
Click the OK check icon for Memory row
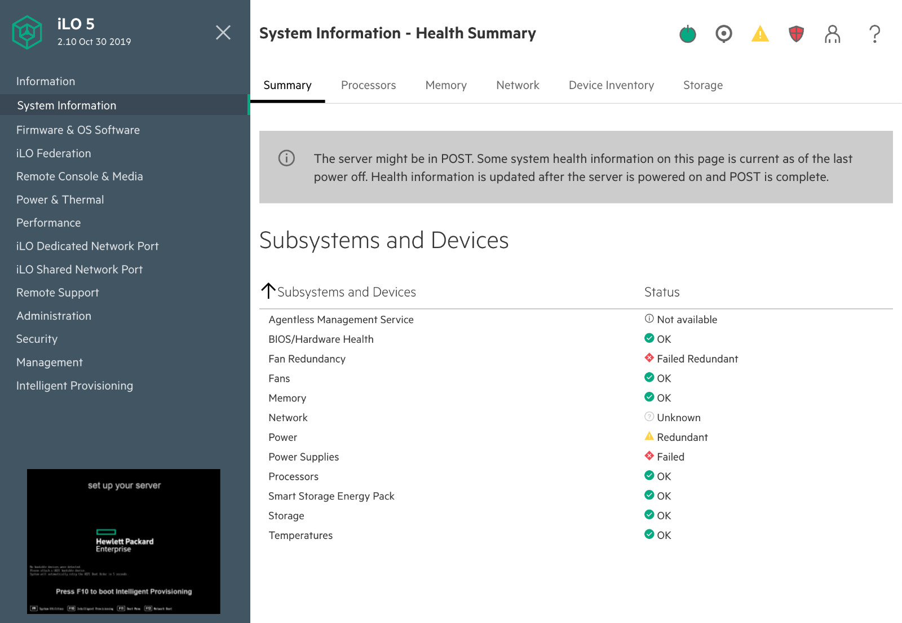point(649,397)
